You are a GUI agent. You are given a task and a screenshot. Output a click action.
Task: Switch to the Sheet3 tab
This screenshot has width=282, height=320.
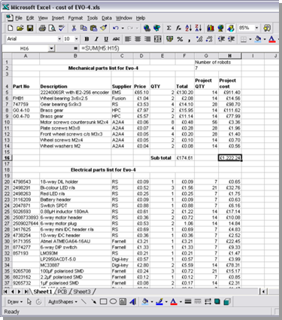coord(82,291)
